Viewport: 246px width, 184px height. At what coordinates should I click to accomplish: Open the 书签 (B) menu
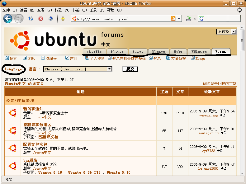[79, 10]
